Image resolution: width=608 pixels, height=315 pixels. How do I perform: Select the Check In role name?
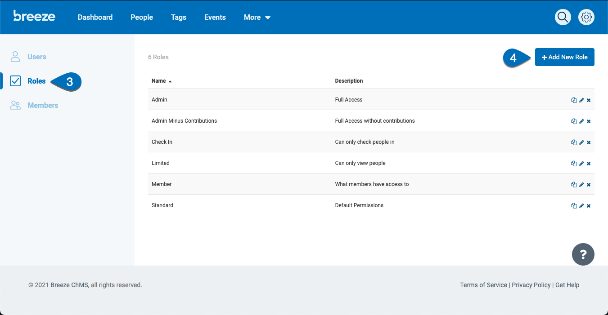162,142
